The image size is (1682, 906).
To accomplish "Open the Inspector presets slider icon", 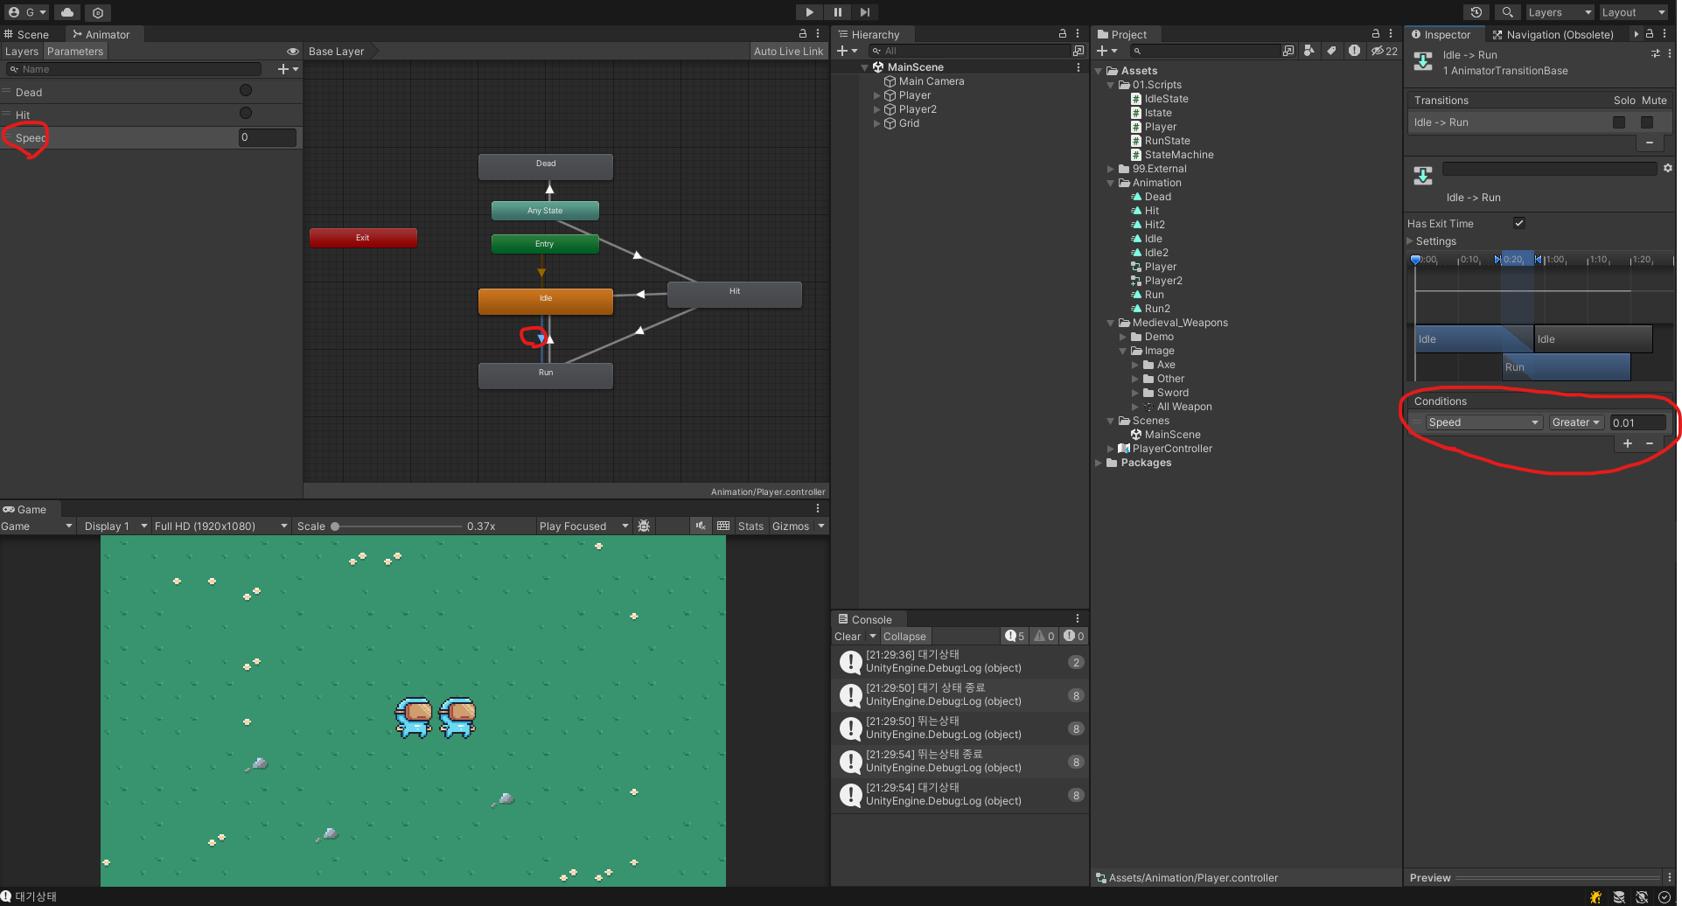I will pyautogui.click(x=1656, y=53).
